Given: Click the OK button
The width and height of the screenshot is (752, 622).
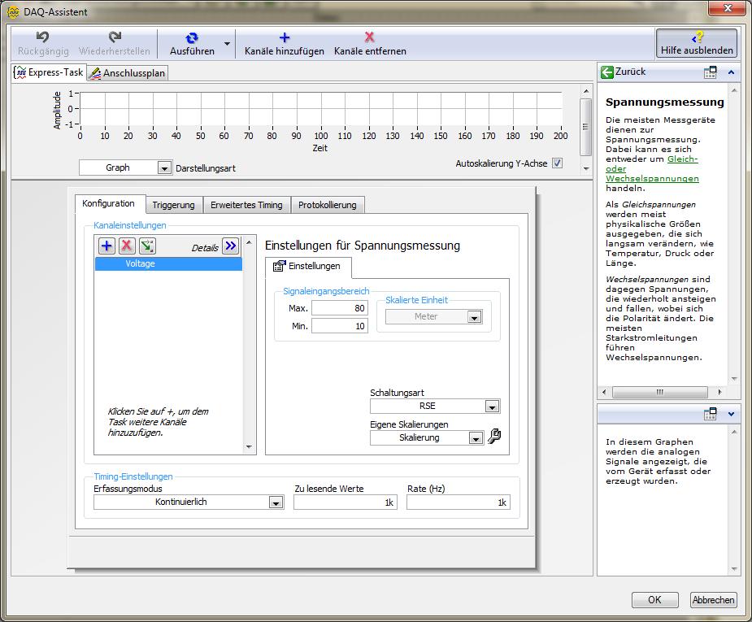Looking at the screenshot, I should pyautogui.click(x=654, y=600).
